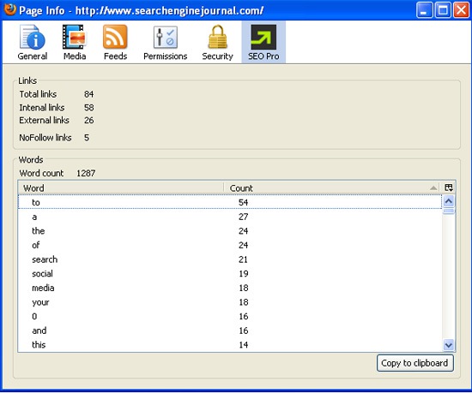The image size is (472, 393).
Task: Click the count value 21
Action: coord(243,259)
